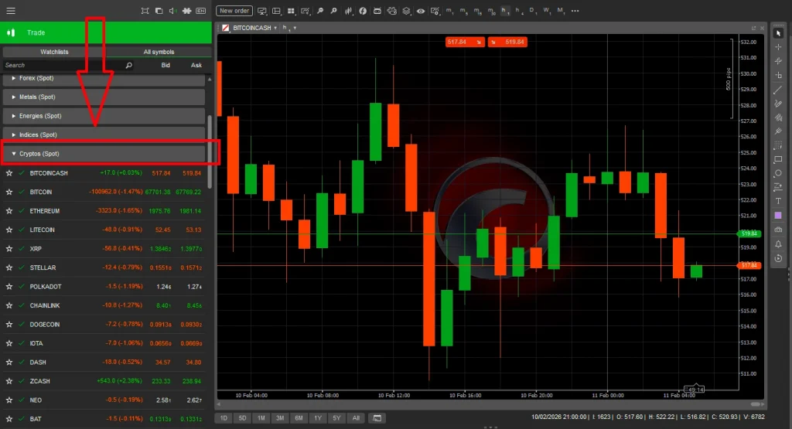Screen dimensions: 792x429
Task: Star DOGECOIN as favorite
Action: click(9, 325)
